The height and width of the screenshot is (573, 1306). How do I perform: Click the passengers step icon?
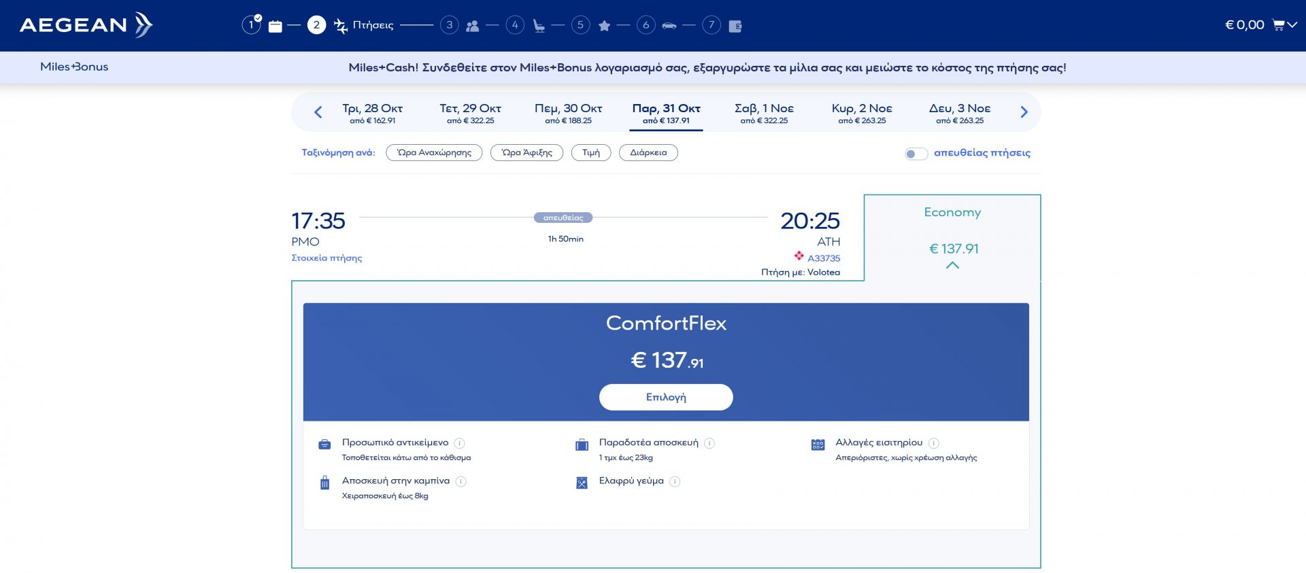[472, 26]
